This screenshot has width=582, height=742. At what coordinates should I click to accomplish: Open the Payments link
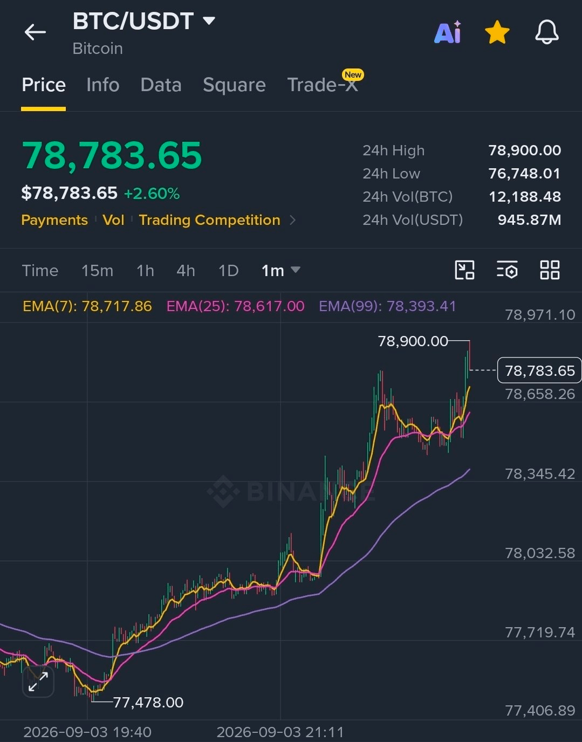(54, 220)
